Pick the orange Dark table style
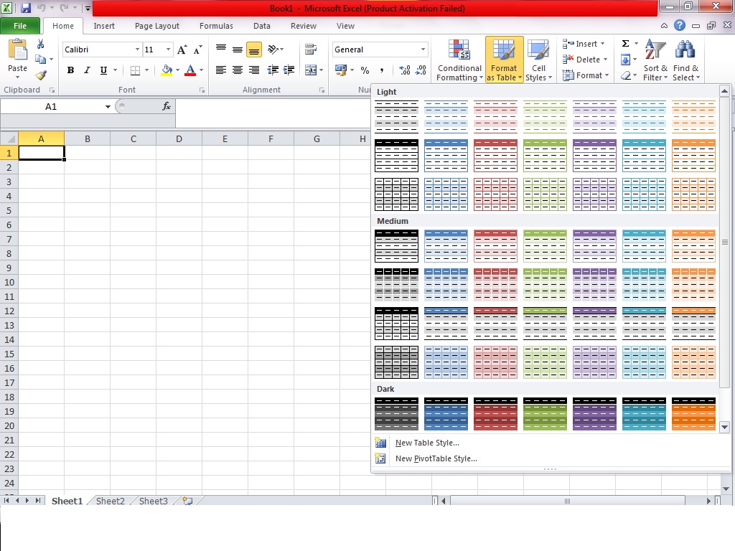This screenshot has width=735, height=551. point(693,414)
